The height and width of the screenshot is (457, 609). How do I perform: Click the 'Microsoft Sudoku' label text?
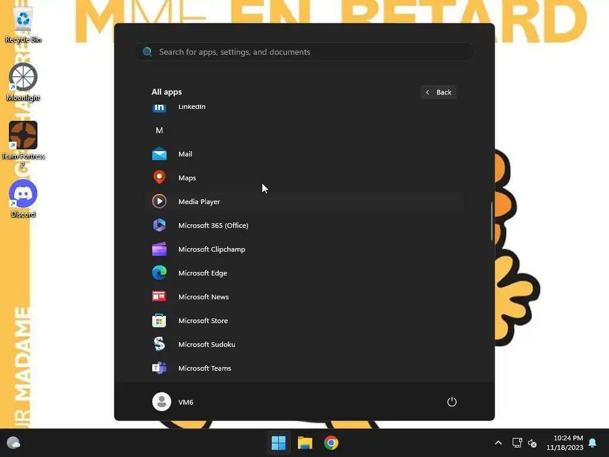[x=206, y=345]
